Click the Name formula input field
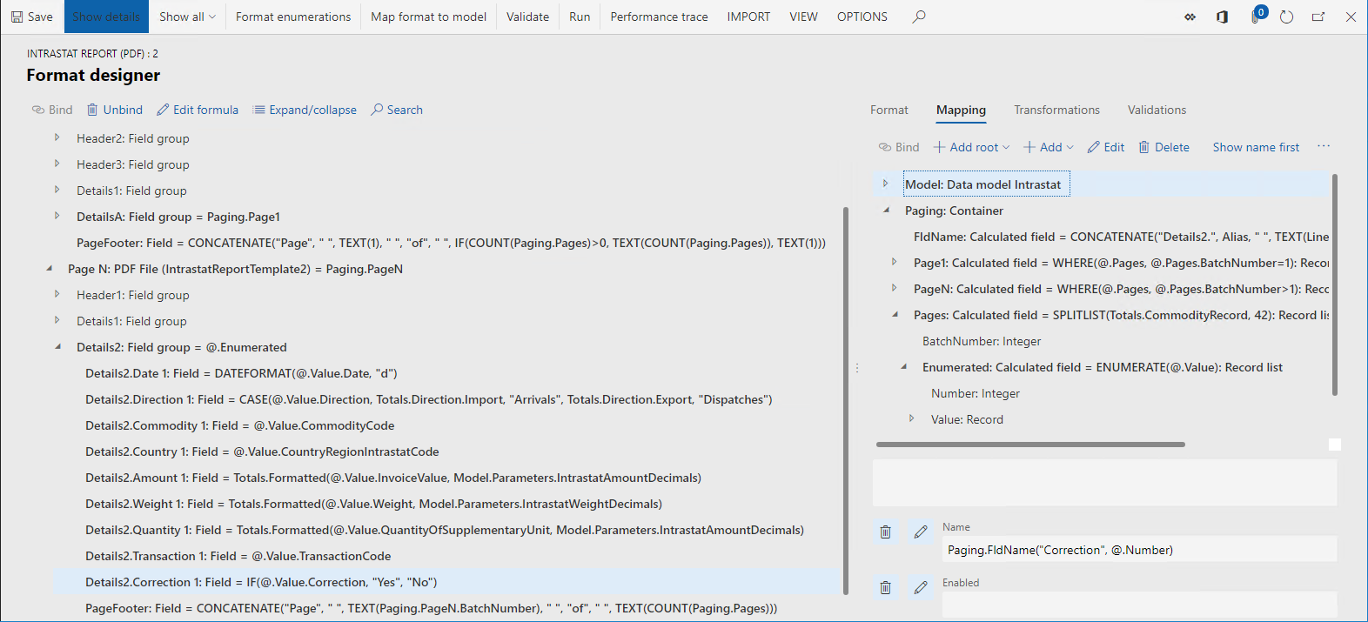 click(x=1139, y=550)
